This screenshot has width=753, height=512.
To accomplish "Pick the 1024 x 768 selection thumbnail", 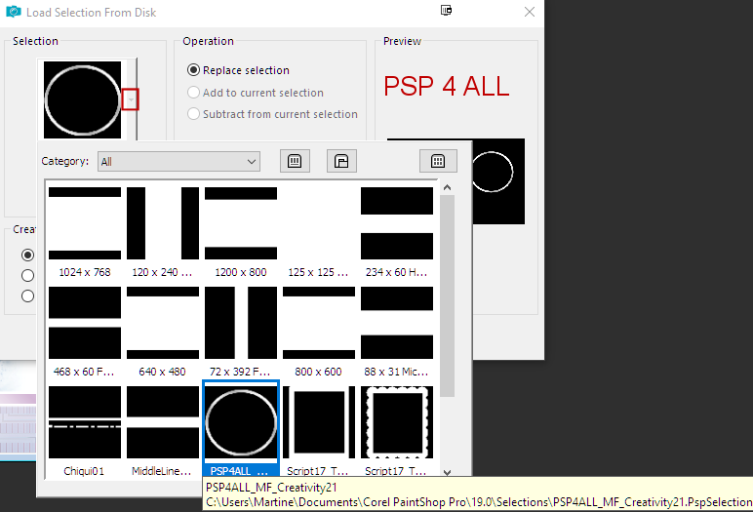I will [85, 223].
